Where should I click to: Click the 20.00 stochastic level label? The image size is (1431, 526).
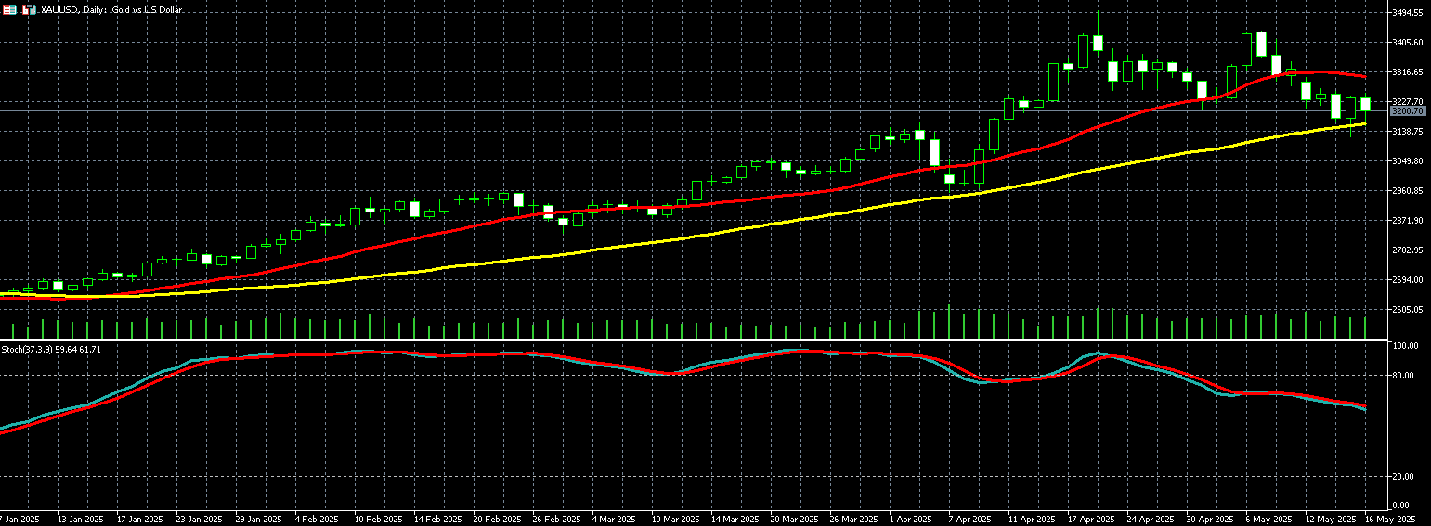[x=1403, y=476]
